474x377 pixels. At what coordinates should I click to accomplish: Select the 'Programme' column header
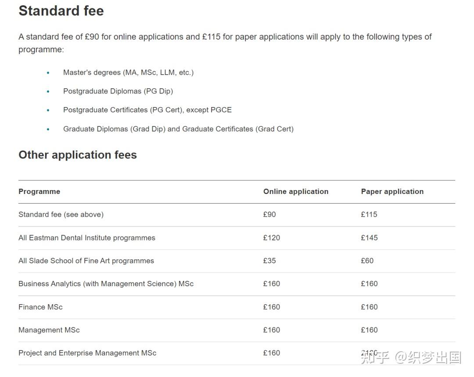pyautogui.click(x=39, y=191)
